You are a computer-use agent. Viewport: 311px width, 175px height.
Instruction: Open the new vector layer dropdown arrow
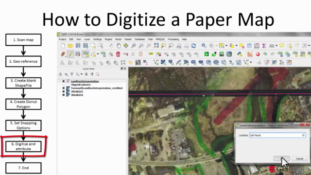click(x=251, y=63)
